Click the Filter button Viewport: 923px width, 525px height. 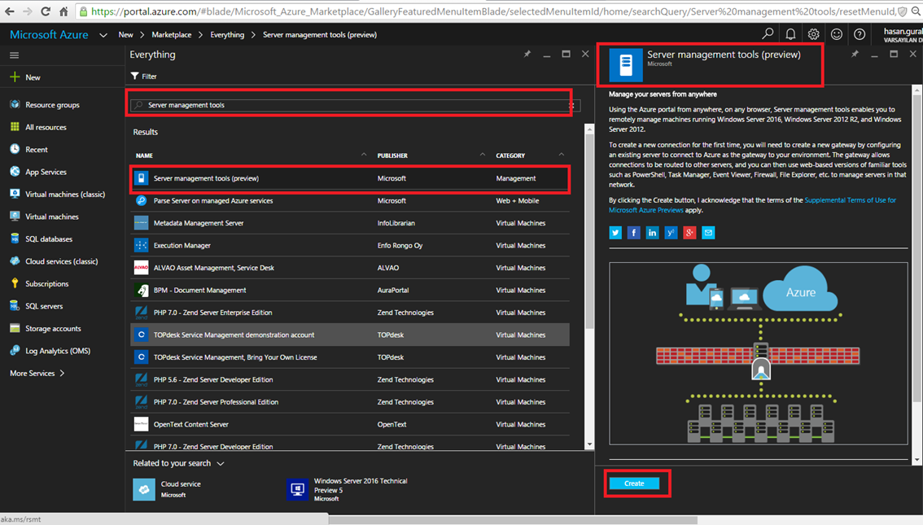143,76
